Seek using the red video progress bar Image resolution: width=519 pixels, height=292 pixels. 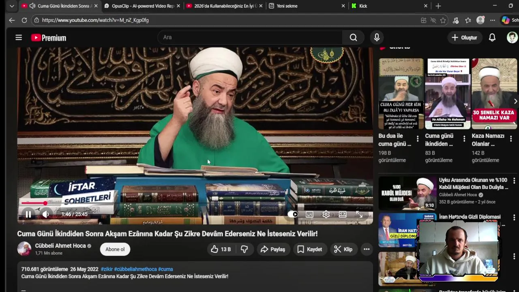195,203
